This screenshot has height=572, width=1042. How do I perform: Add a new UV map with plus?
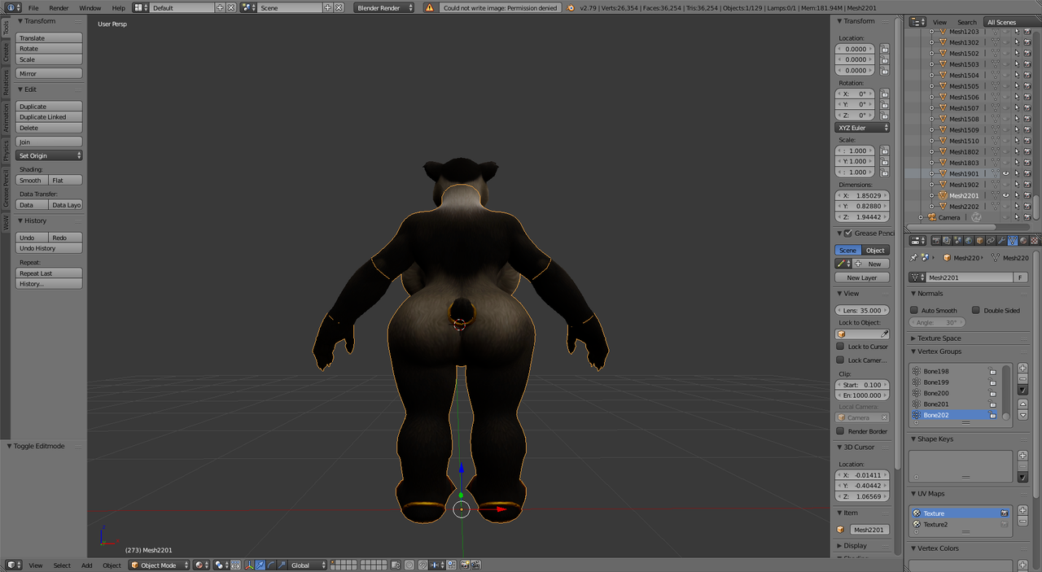pos(1023,510)
